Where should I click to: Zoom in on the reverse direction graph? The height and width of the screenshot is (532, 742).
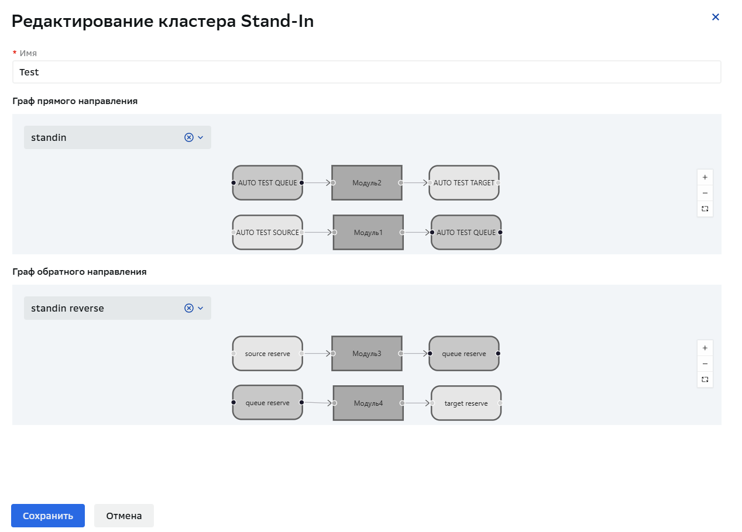705,348
